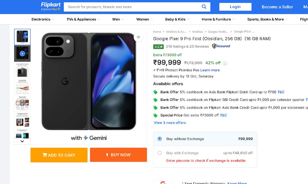The height and width of the screenshot is (184, 308).
Task: Click the Flipkart Assured badge
Action: point(221,46)
